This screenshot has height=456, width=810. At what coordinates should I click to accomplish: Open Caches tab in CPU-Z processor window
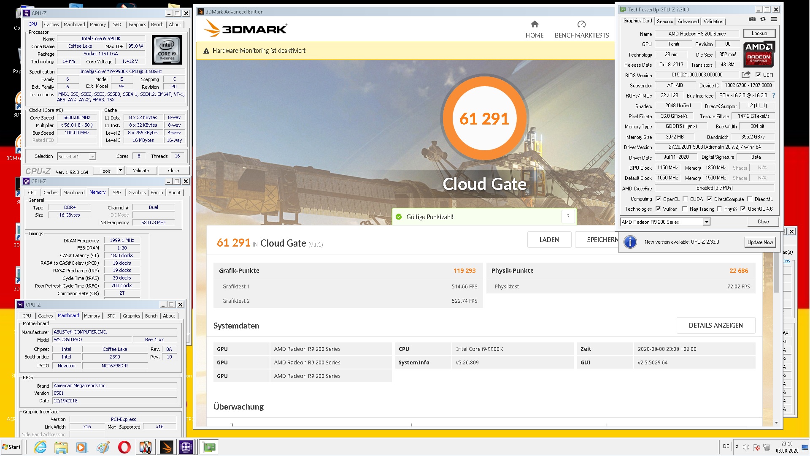tap(51, 24)
